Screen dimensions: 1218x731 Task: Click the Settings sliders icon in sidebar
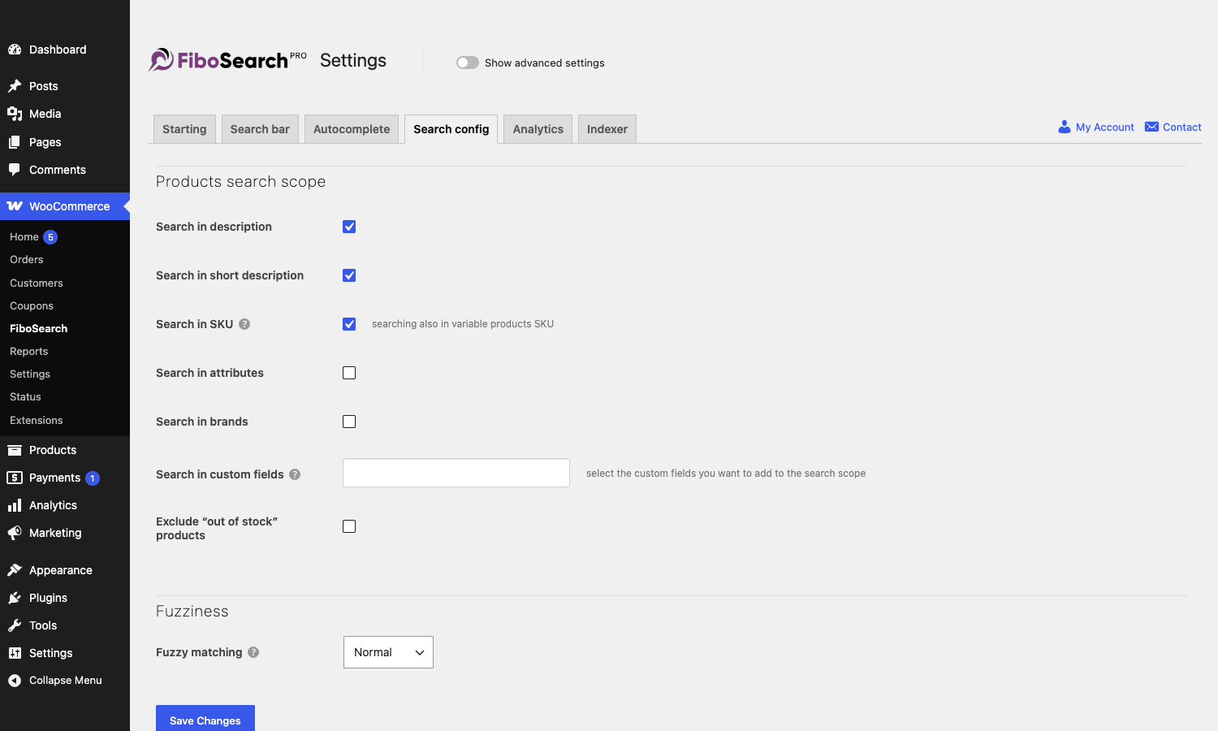(15, 653)
